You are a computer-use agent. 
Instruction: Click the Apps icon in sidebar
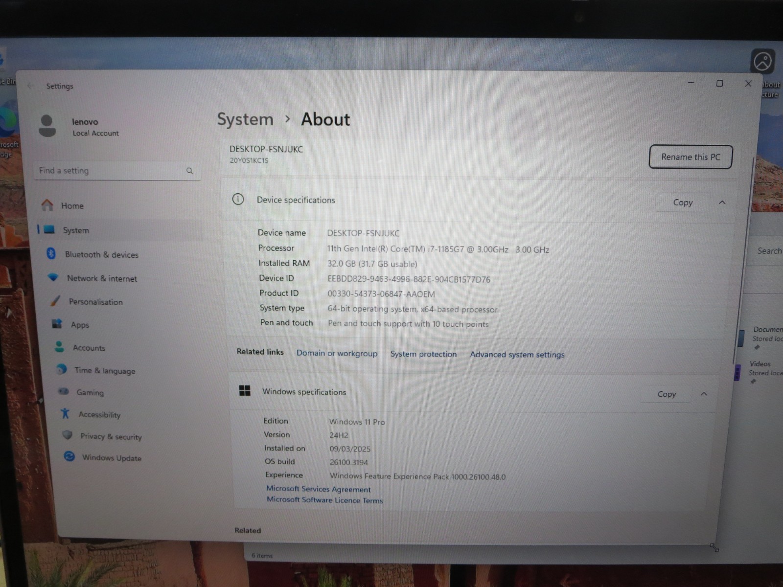tap(57, 324)
